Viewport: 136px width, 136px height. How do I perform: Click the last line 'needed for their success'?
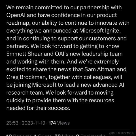coord(38,108)
